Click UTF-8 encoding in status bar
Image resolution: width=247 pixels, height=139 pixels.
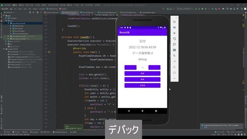[x=224, y=135]
